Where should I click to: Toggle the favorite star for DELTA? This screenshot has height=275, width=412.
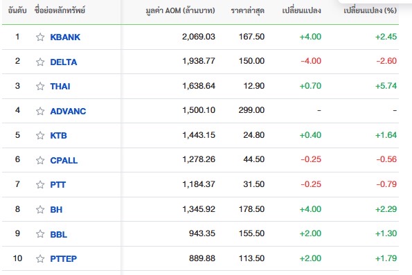[40, 62]
